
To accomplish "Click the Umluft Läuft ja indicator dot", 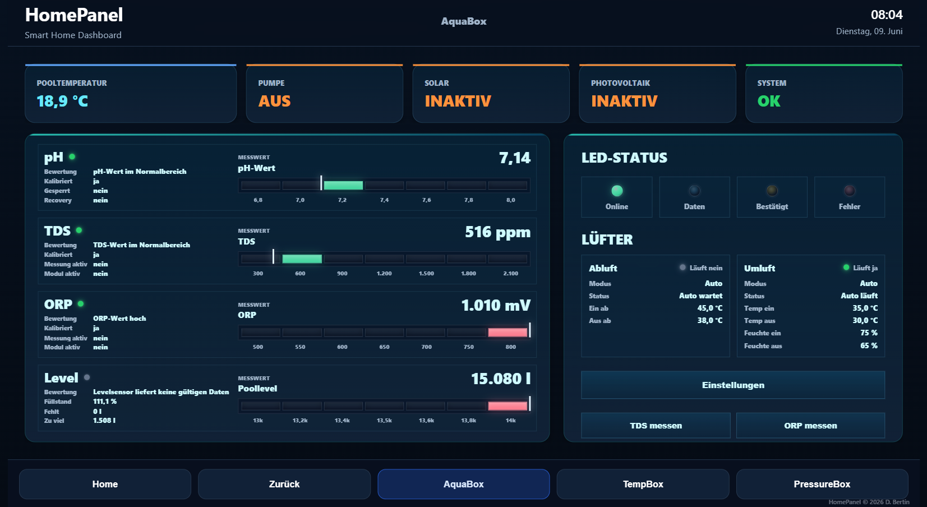I will (846, 268).
